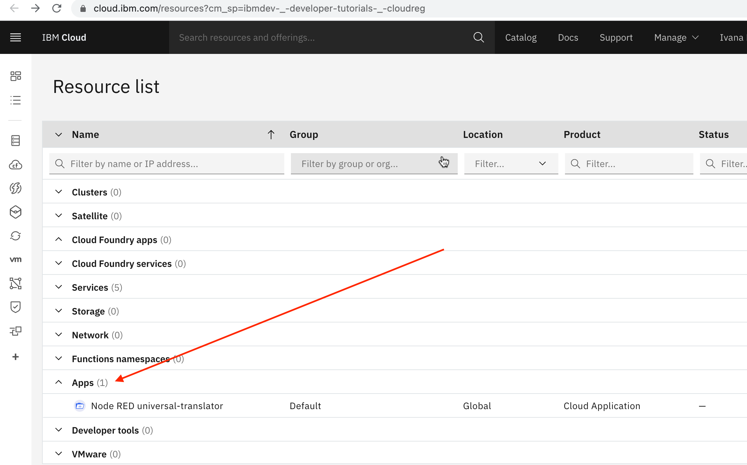Click the search magnifier icon
This screenshot has width=747, height=465.
click(479, 37)
